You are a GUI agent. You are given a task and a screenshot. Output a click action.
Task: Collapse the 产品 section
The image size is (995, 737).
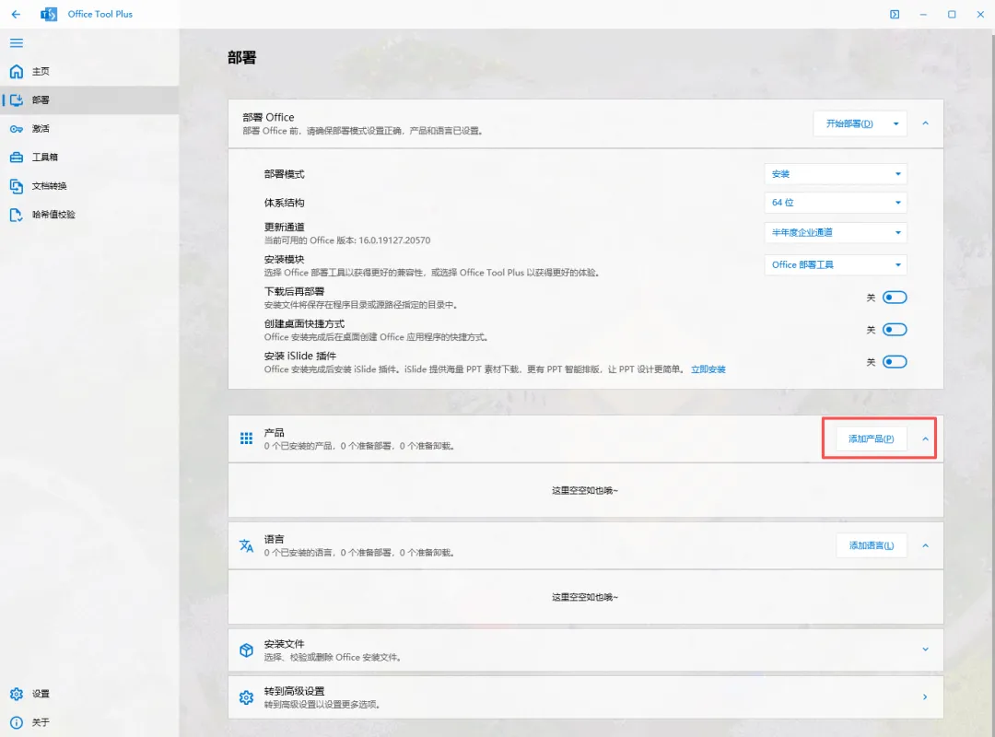point(925,439)
